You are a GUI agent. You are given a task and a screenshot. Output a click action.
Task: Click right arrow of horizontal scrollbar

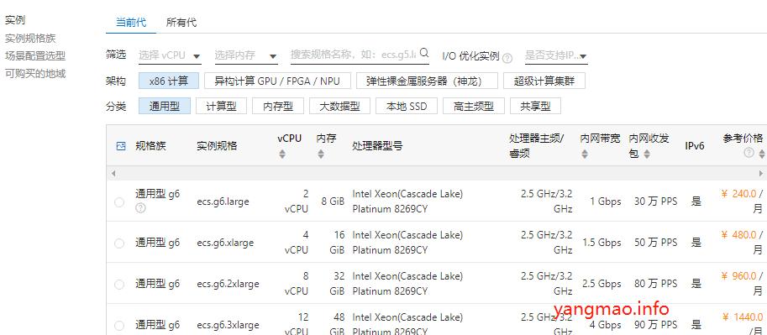pos(760,173)
